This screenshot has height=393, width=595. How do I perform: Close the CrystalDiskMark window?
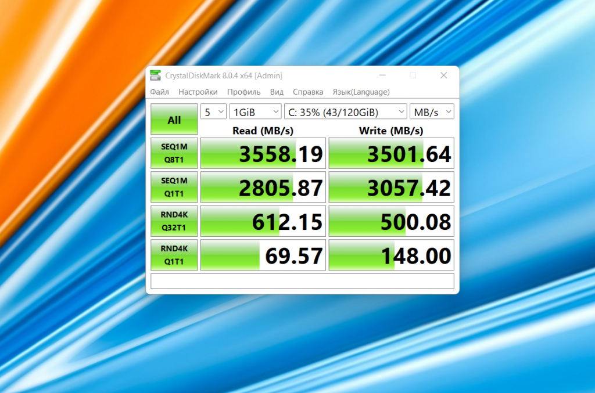click(443, 75)
